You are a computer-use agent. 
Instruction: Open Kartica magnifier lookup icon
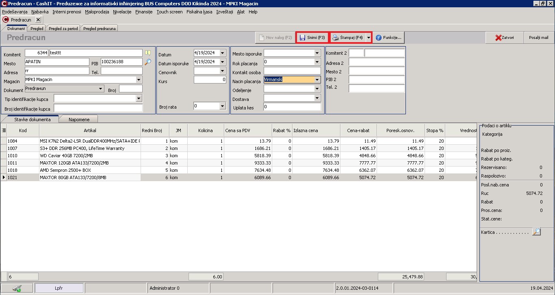click(536, 232)
